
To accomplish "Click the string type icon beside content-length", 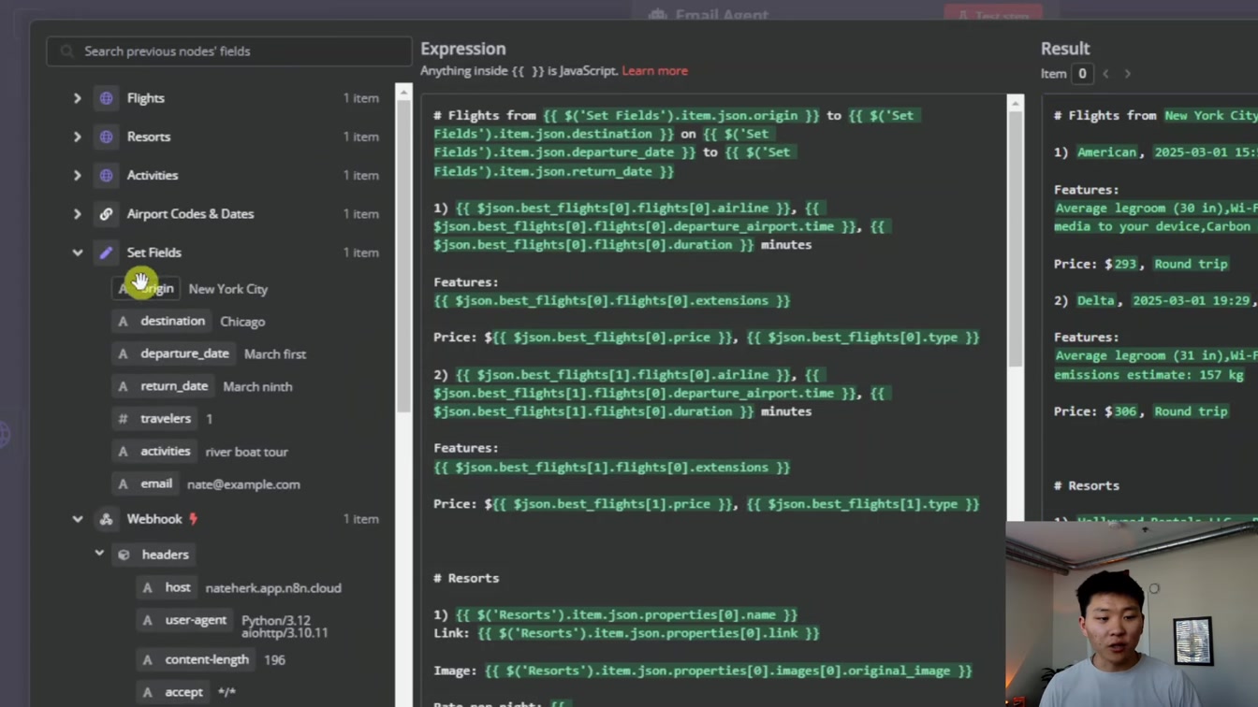I will coord(147,660).
